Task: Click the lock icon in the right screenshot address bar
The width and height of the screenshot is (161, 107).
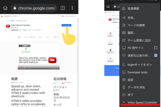Action: (x=115, y=6)
